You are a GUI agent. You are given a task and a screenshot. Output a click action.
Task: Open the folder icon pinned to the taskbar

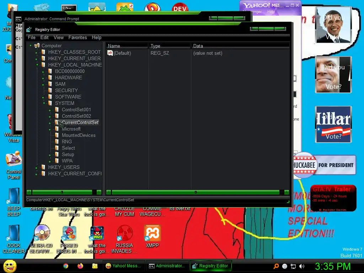point(95,266)
